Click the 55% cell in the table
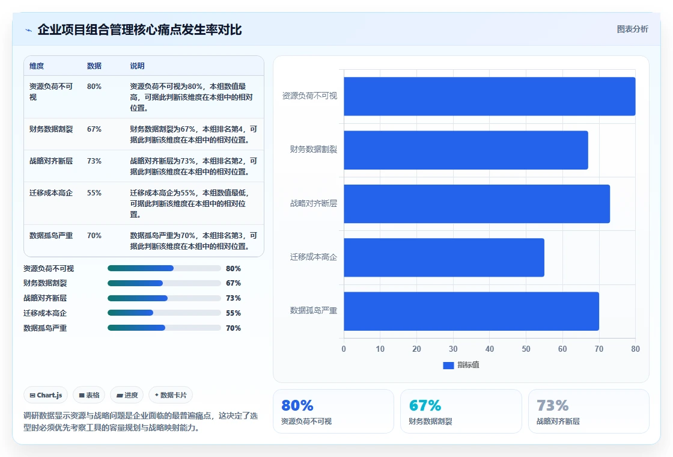This screenshot has width=673, height=457. [x=94, y=193]
